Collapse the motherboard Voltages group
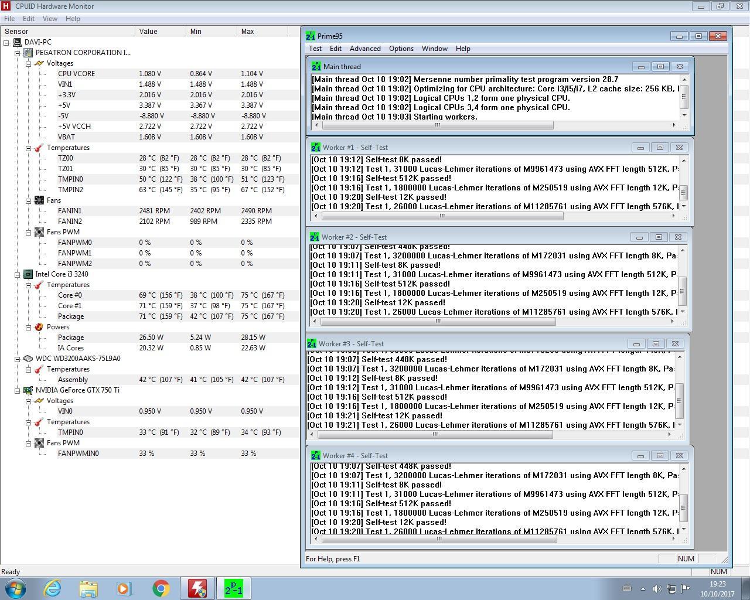The height and width of the screenshot is (600, 750). 28,63
